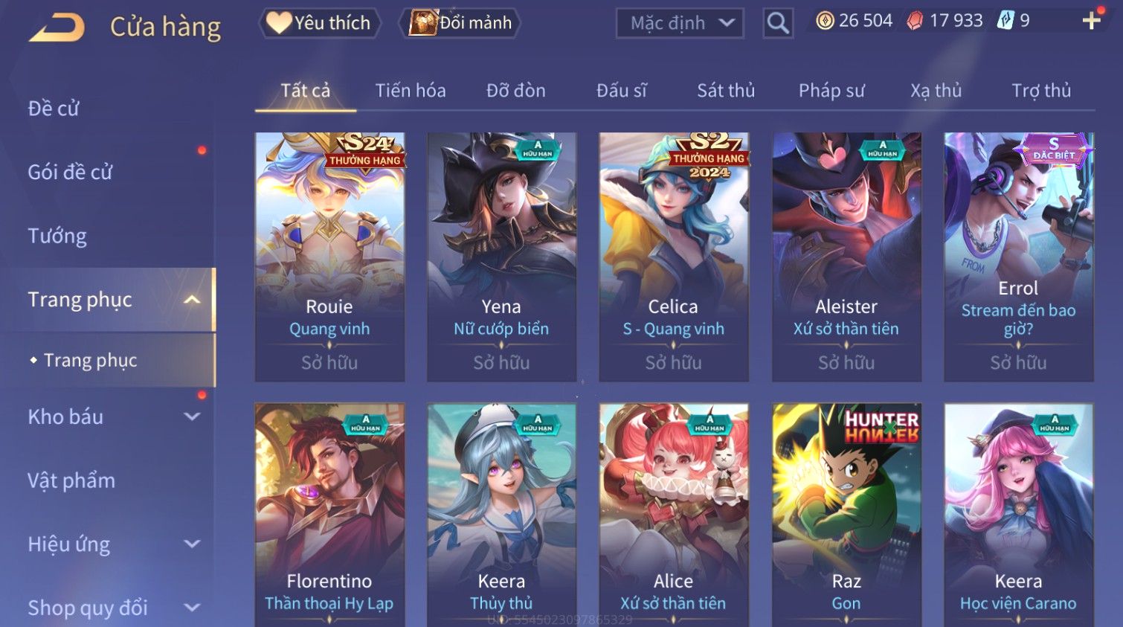The width and height of the screenshot is (1123, 627).
Task: Switch to the Sát thủ tab
Action: [x=726, y=91]
